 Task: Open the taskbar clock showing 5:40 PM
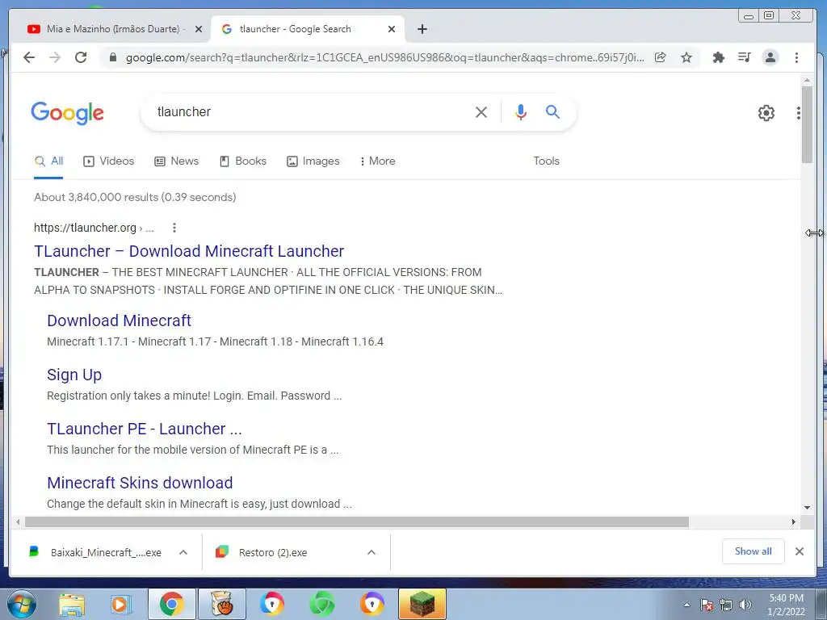[786, 605]
